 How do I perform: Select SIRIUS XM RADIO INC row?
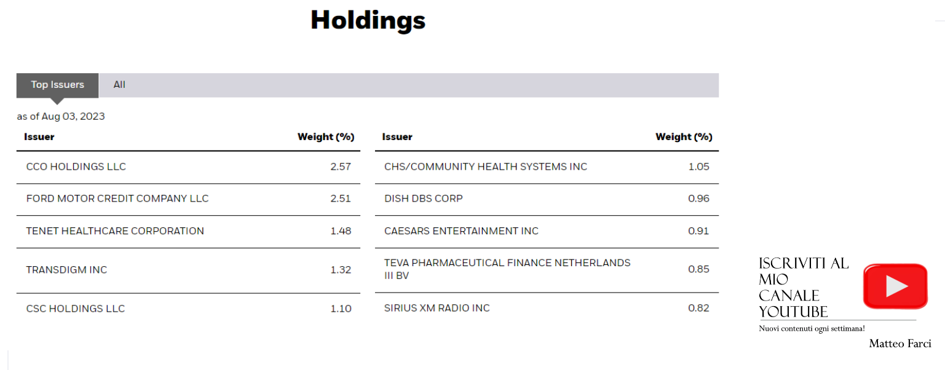pos(547,309)
